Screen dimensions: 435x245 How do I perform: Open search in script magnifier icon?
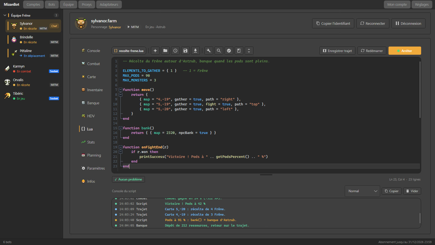pyautogui.click(x=219, y=51)
